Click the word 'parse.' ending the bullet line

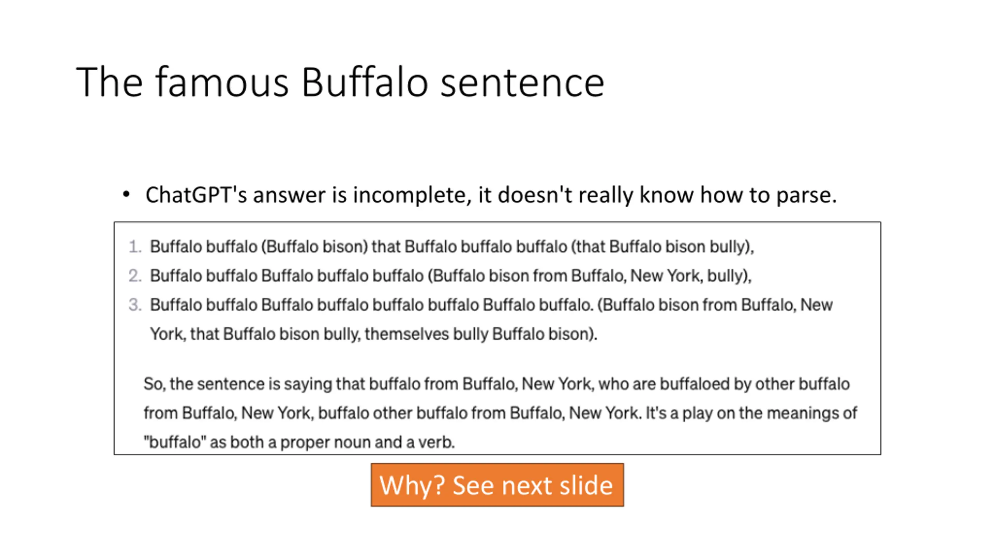tap(806, 195)
